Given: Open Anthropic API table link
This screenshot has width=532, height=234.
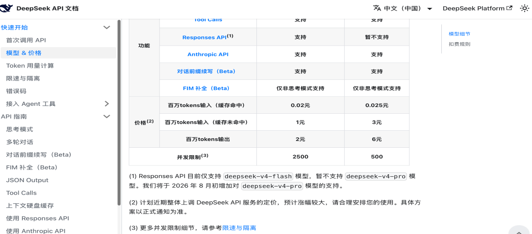Looking at the screenshot, I should (208, 54).
